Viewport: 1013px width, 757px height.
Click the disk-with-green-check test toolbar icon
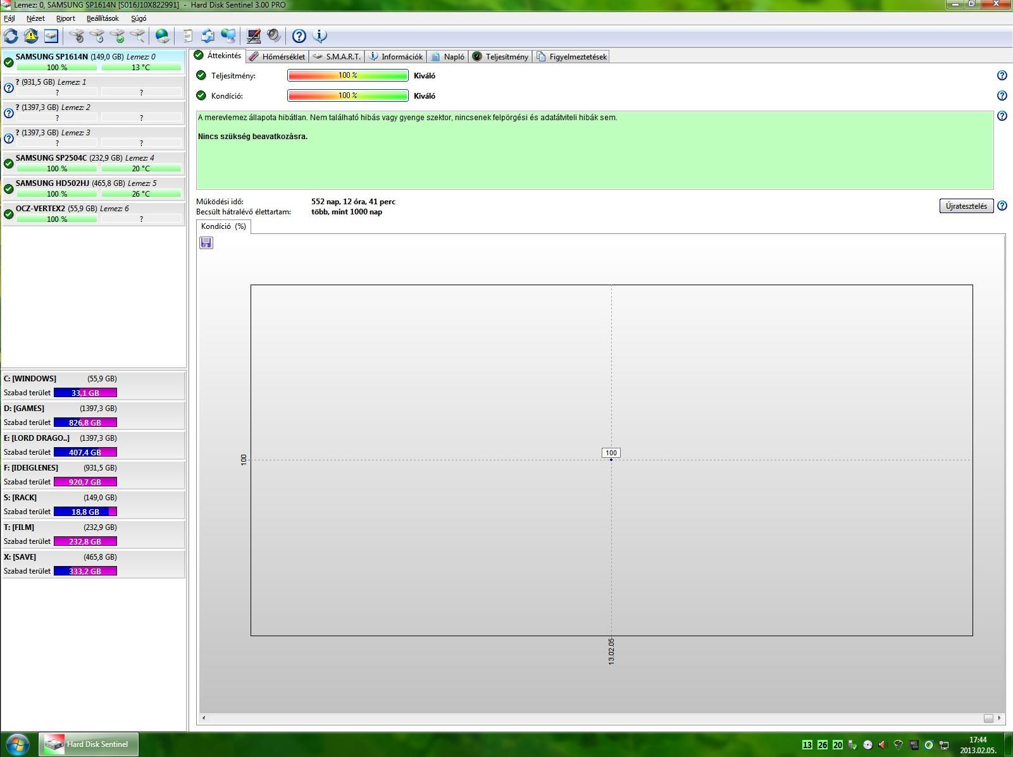pos(117,36)
